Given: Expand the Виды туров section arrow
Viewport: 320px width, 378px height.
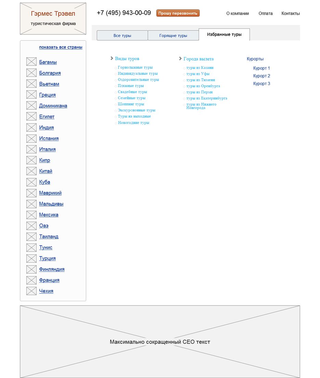Looking at the screenshot, I should pos(112,58).
